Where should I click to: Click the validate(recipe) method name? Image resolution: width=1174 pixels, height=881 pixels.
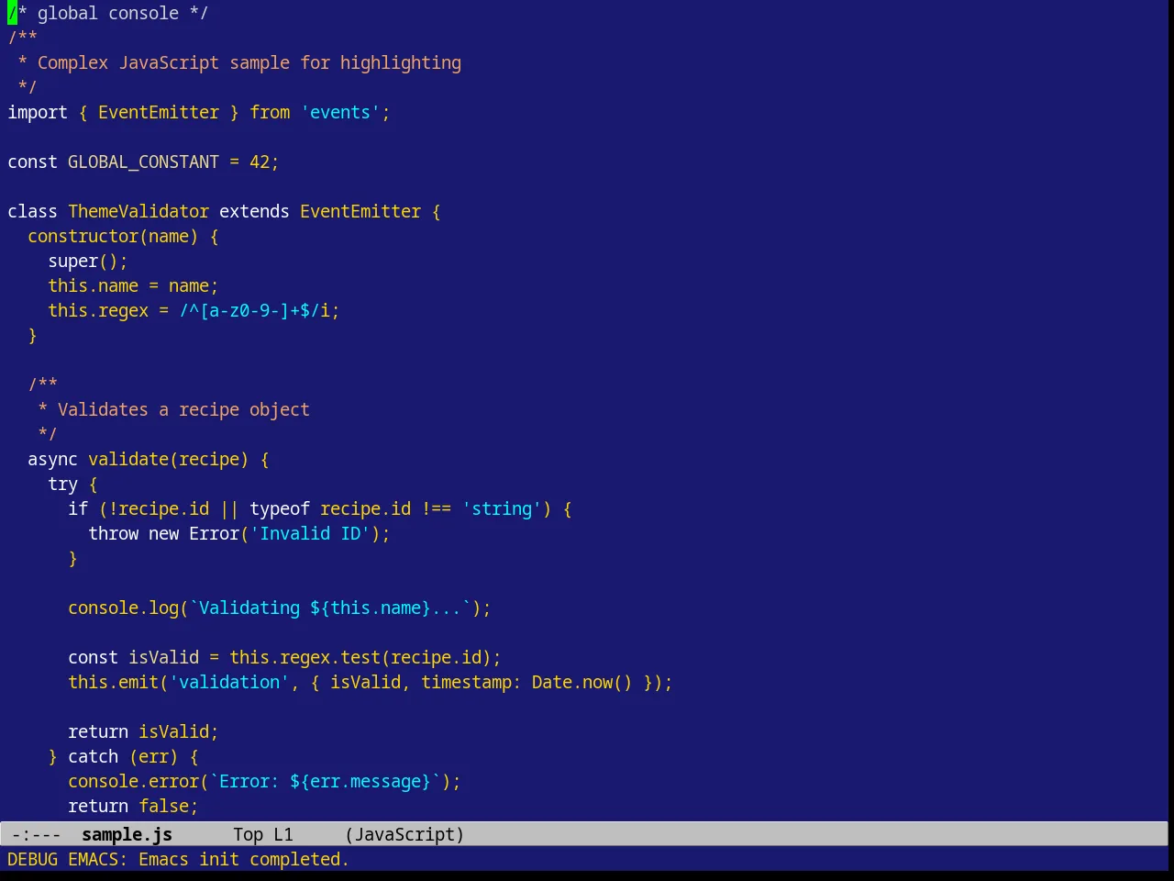(168, 459)
